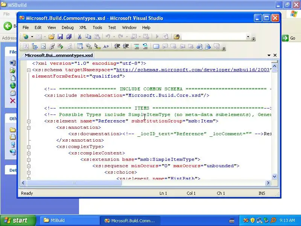Click the Copy icon in the toolbar
The image size is (301, 226).
[88, 37]
